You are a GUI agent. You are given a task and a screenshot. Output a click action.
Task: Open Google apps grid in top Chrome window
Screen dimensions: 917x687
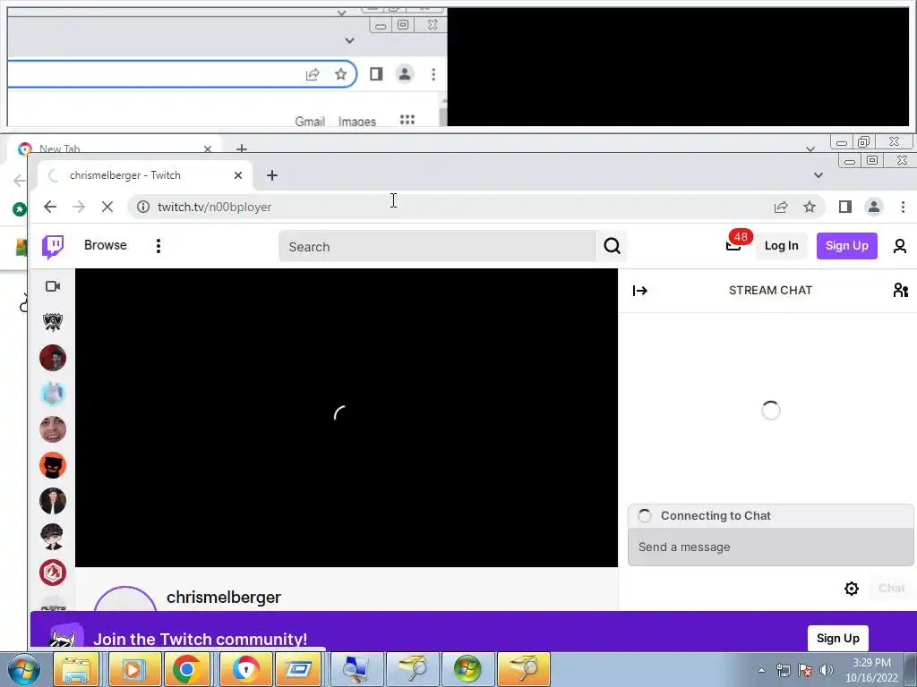(407, 119)
